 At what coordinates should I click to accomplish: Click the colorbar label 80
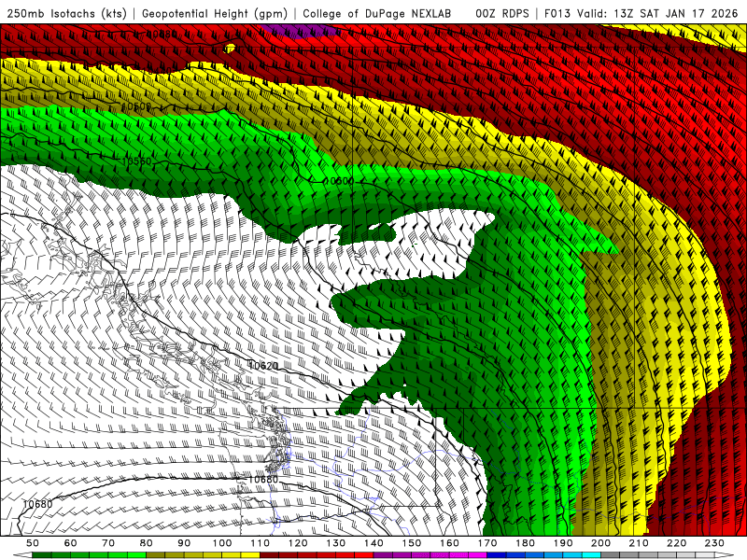coord(147,543)
